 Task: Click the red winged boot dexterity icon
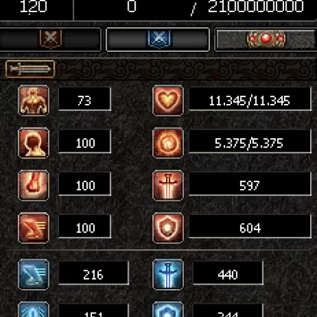[x=34, y=228]
